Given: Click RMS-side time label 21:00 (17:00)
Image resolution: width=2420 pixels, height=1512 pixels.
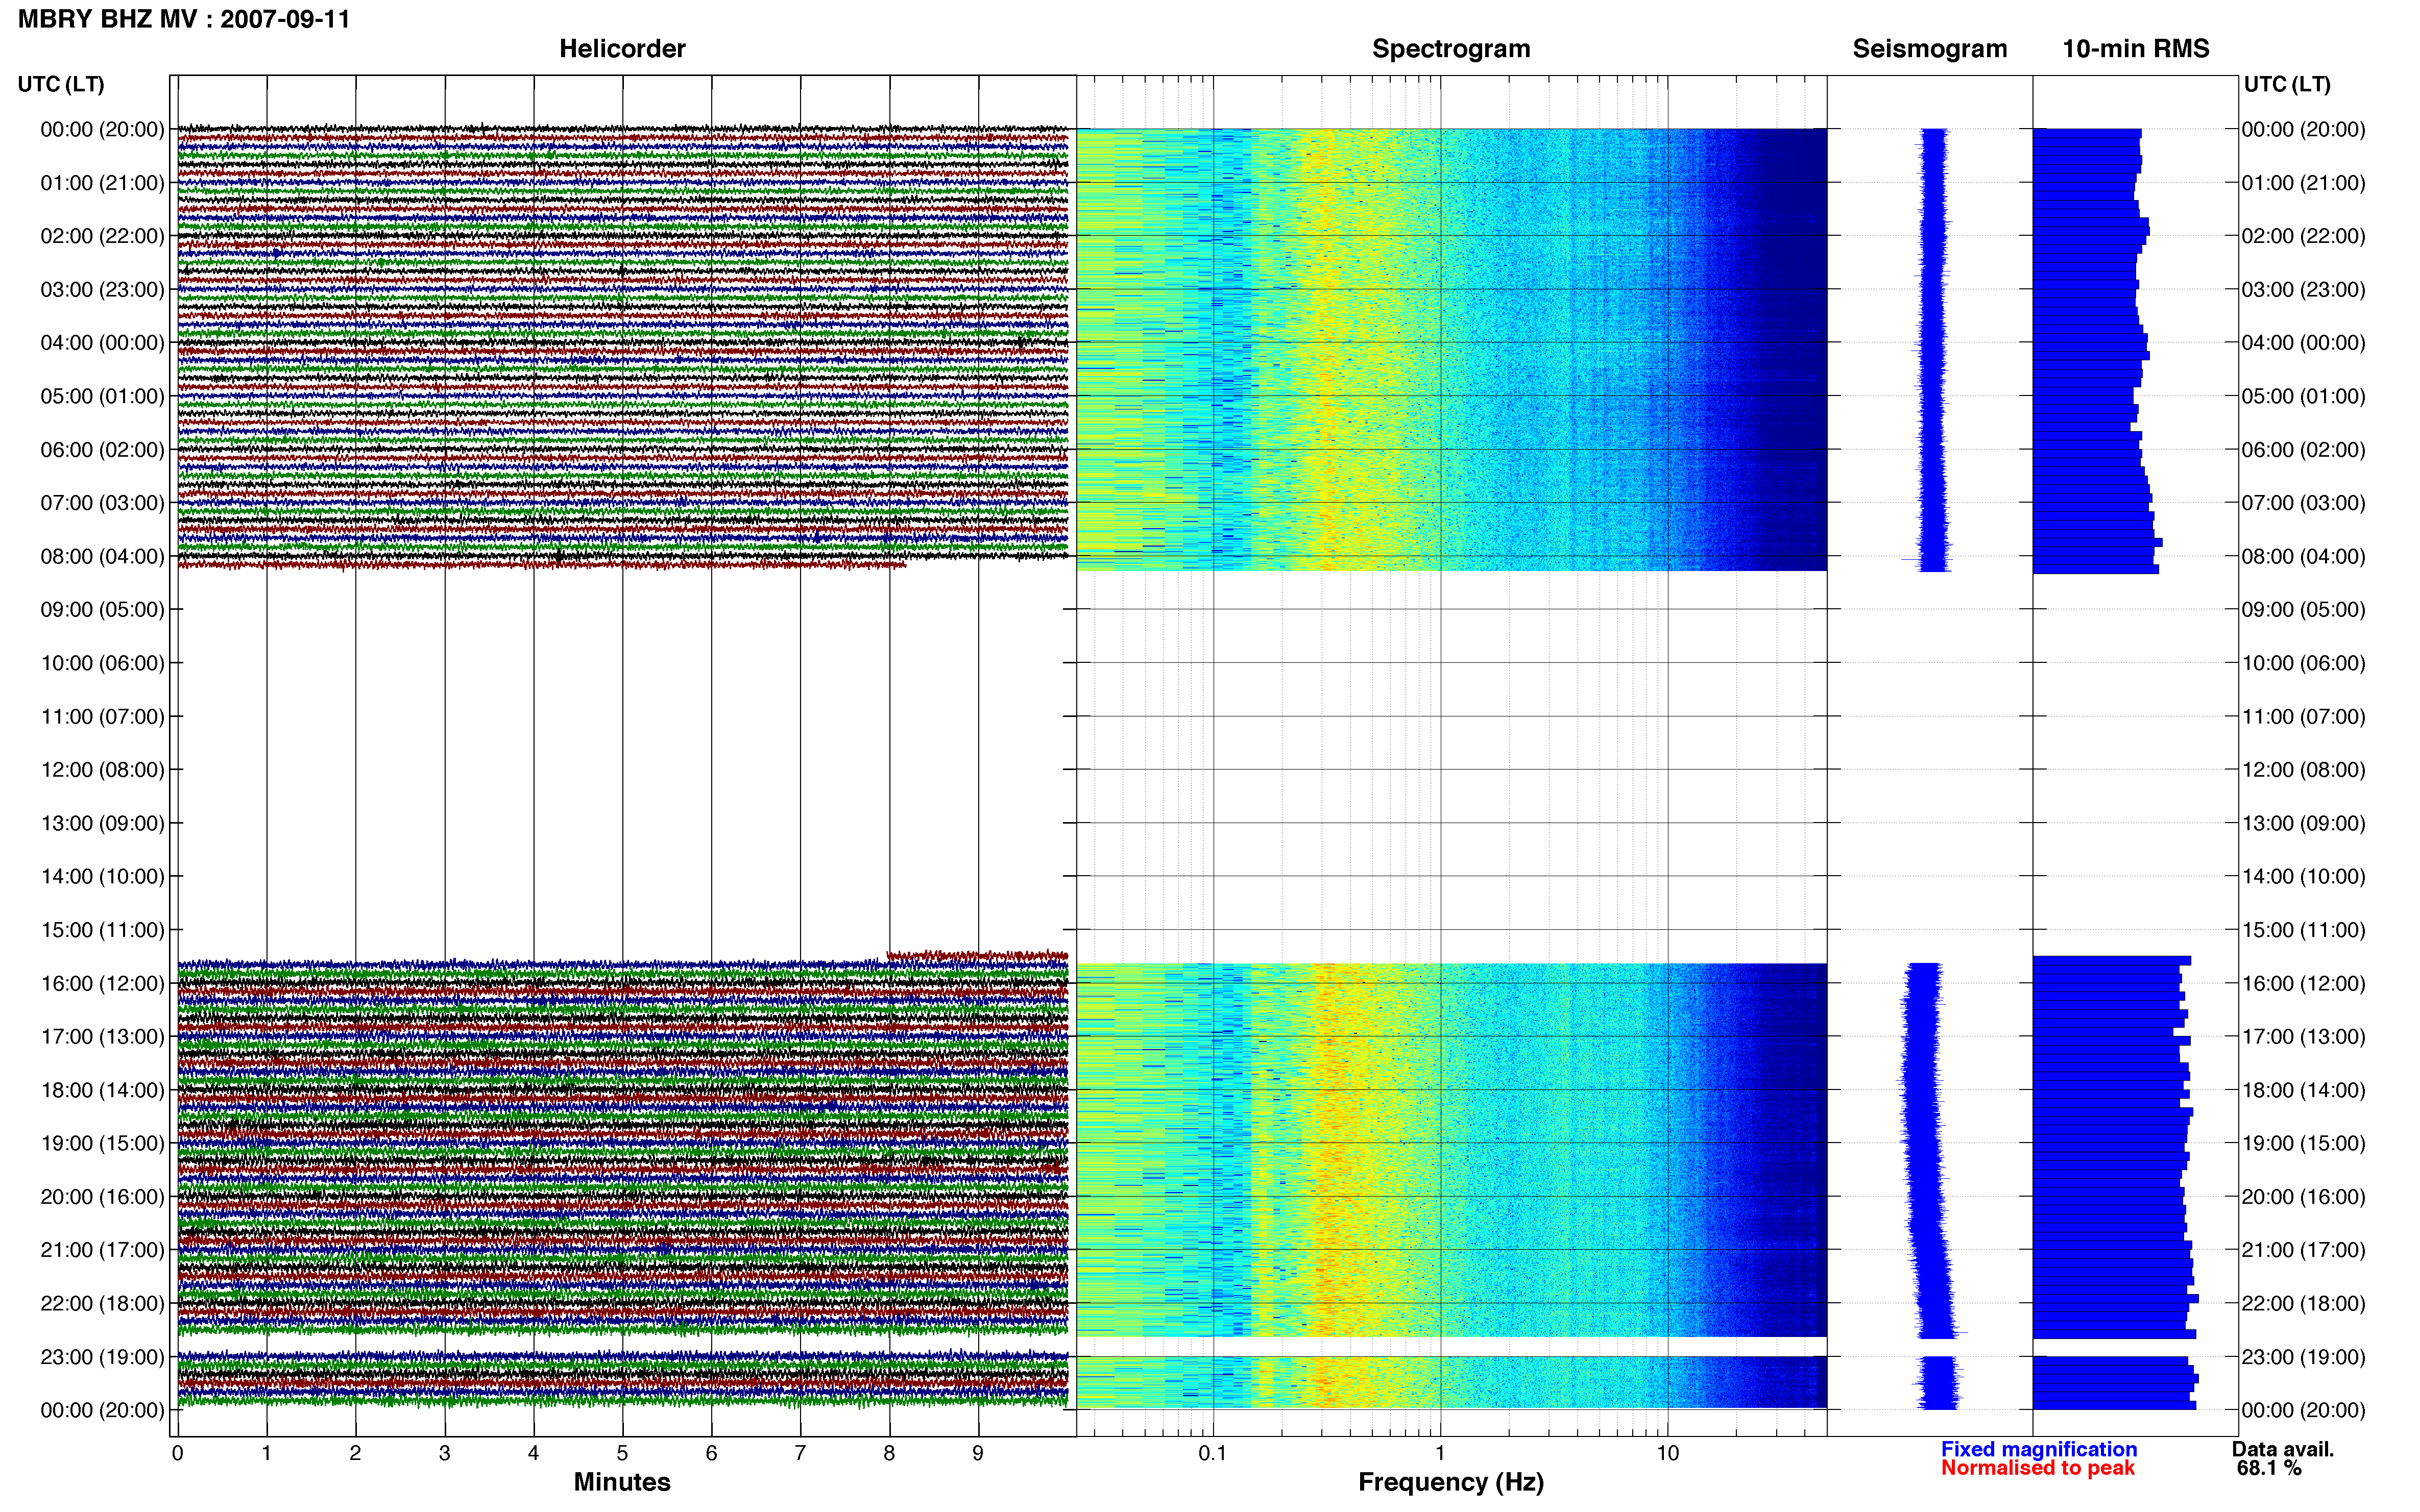Looking at the screenshot, I should click(x=2304, y=1250).
